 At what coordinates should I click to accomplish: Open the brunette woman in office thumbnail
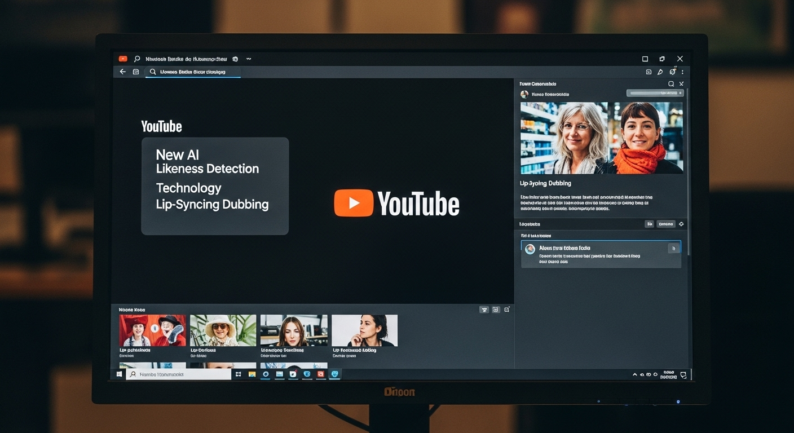click(294, 330)
